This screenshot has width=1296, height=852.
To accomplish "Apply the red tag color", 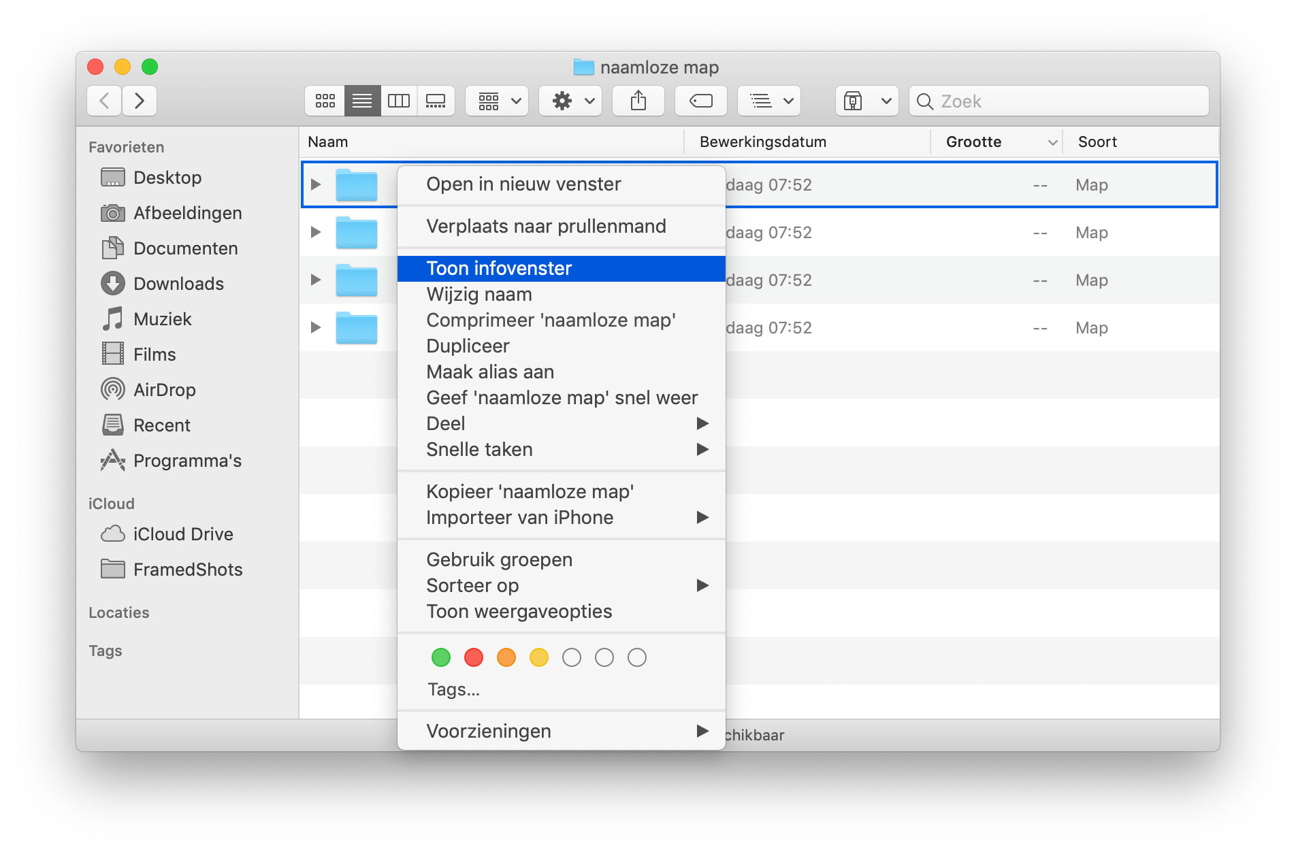I will pos(474,657).
